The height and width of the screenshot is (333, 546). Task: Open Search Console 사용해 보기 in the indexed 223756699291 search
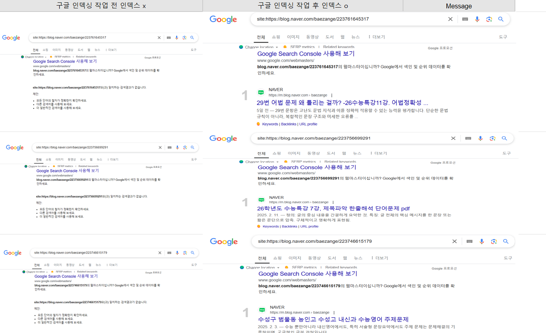pos(307,167)
